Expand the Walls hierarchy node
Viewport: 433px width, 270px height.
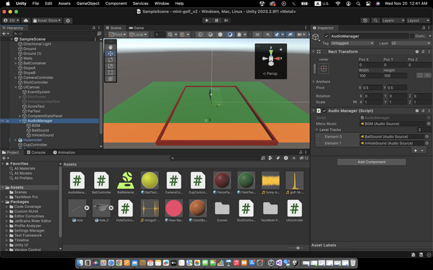coord(16,59)
